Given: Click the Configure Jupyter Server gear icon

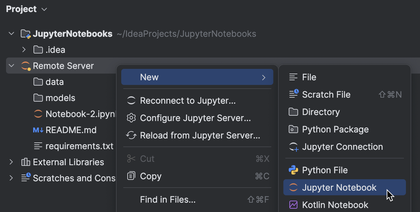Looking at the screenshot, I should click(x=131, y=118).
